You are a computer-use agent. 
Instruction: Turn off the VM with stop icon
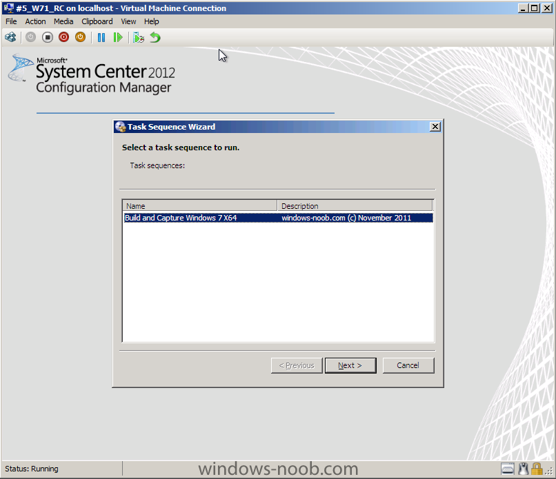(x=47, y=37)
